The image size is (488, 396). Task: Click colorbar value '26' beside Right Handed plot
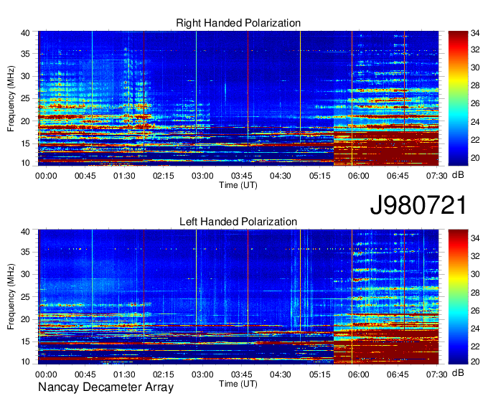475,103
